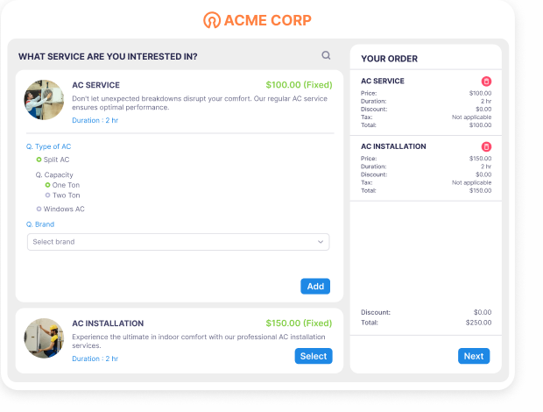The image size is (543, 412).
Task: Click the brand dropdown chevron arrow
Action: pyautogui.click(x=321, y=242)
